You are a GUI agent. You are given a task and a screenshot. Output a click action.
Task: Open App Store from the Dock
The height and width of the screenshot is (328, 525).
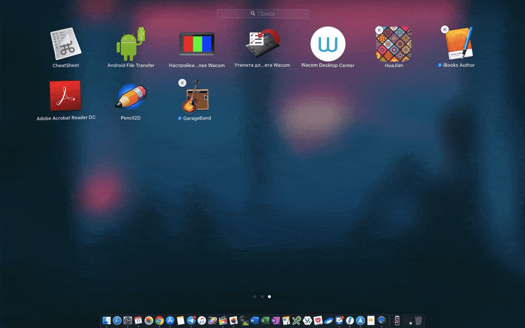[x=170, y=321]
